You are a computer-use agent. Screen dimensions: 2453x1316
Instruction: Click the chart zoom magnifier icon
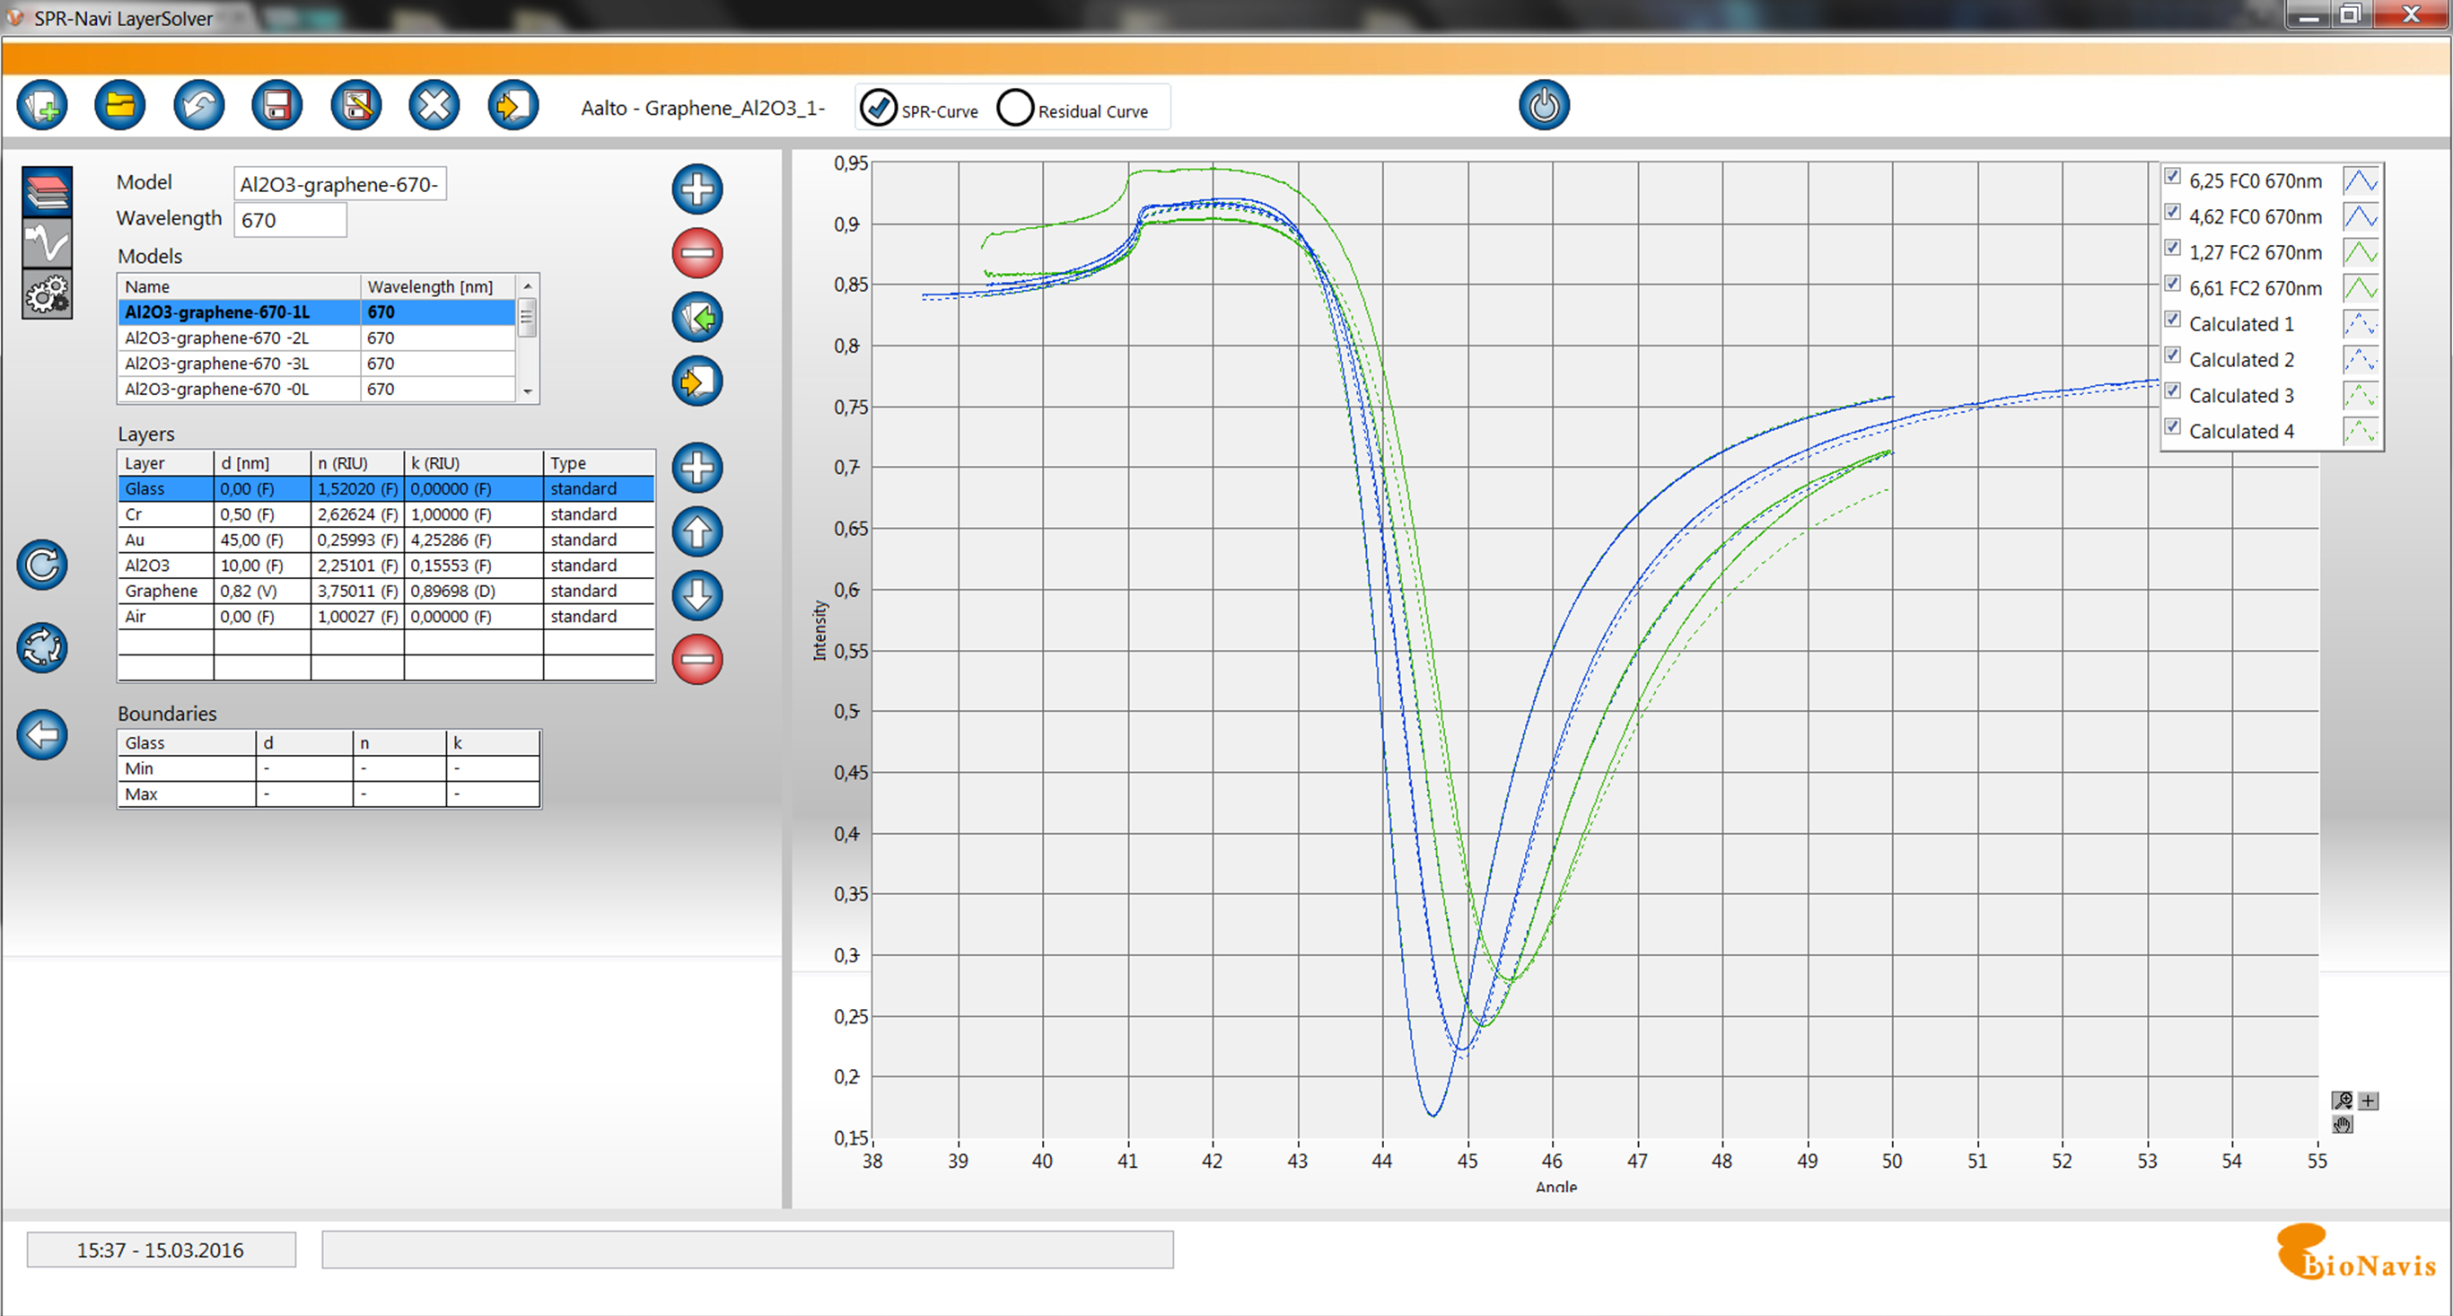[2342, 1101]
